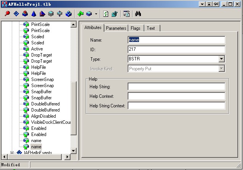The image size is (243, 170).
Task: Switch to the Attributes tab
Action: pos(93,28)
